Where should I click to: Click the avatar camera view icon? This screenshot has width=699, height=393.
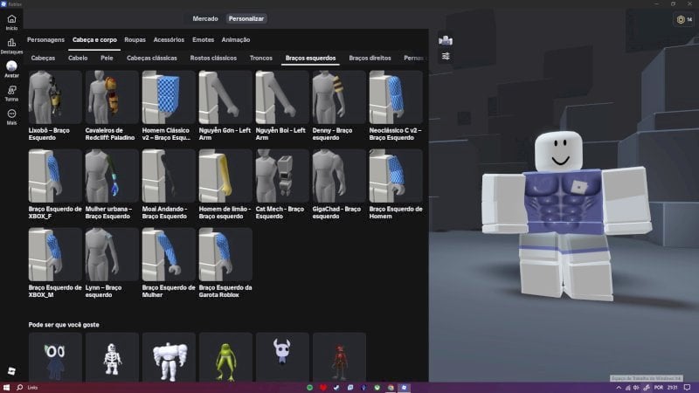coord(446,40)
